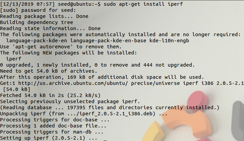Click the 'Building dependency tree' line
The height and width of the screenshot is (141, 244).
click(37, 22)
